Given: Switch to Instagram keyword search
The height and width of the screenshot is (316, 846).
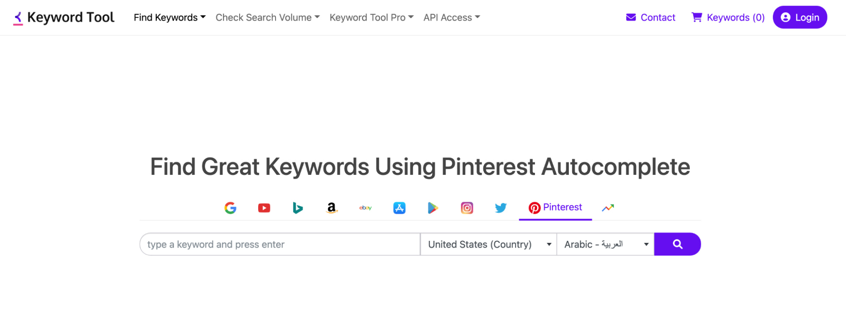Looking at the screenshot, I should (x=467, y=208).
